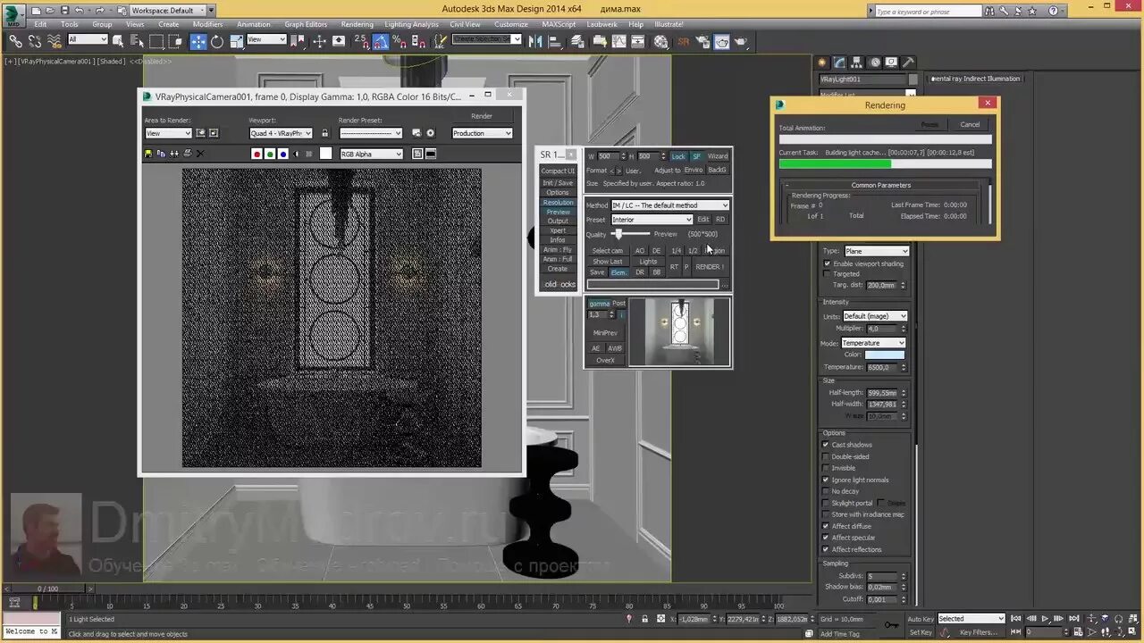Click the Select and Link tool
The image size is (1144, 643).
click(x=15, y=41)
